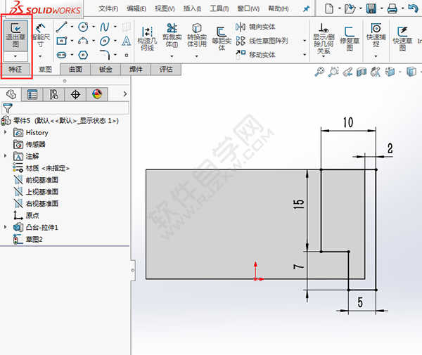Open the 文件(F) menu
This screenshot has height=355, width=422.
(x=108, y=8)
